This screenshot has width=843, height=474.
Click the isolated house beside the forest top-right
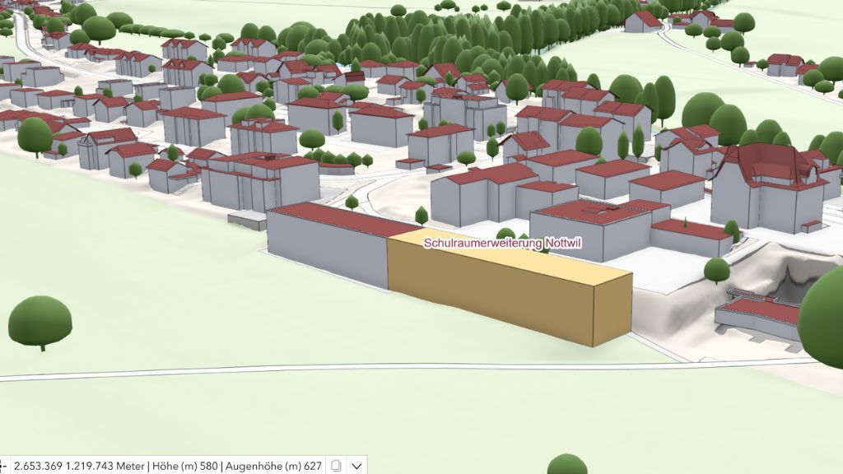[642, 21]
